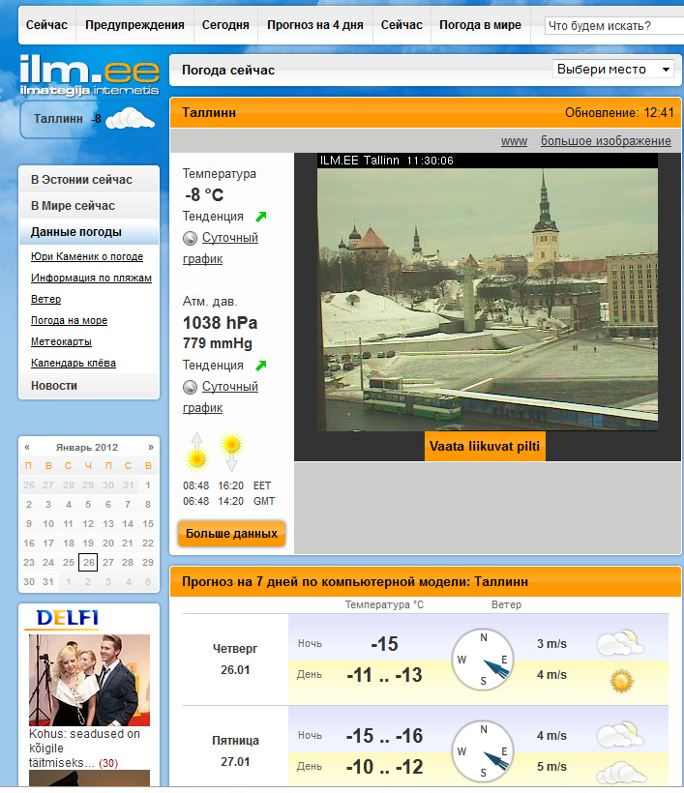Open Погода на море link
Screen dimensions: 684x793
tap(69, 320)
